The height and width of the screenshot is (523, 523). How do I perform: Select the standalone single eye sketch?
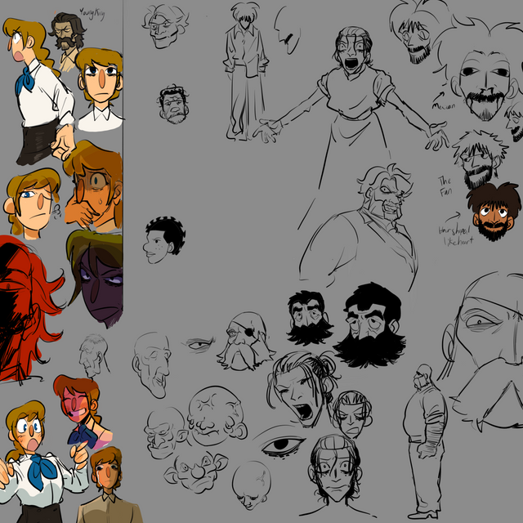click(279, 444)
